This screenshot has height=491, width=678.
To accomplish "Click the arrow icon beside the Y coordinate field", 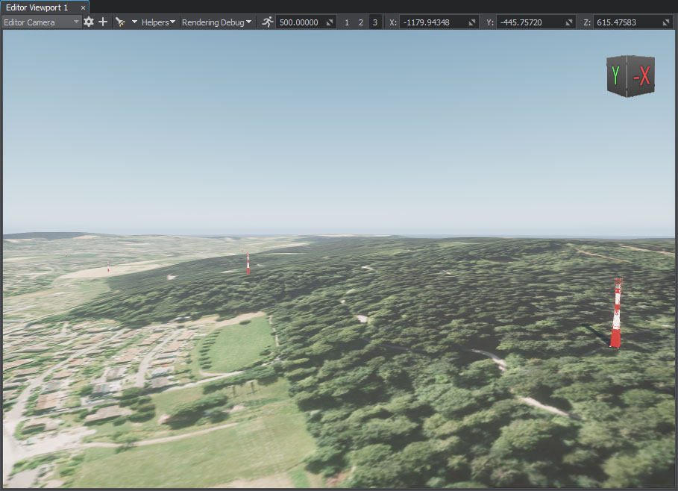I will pyautogui.click(x=570, y=22).
